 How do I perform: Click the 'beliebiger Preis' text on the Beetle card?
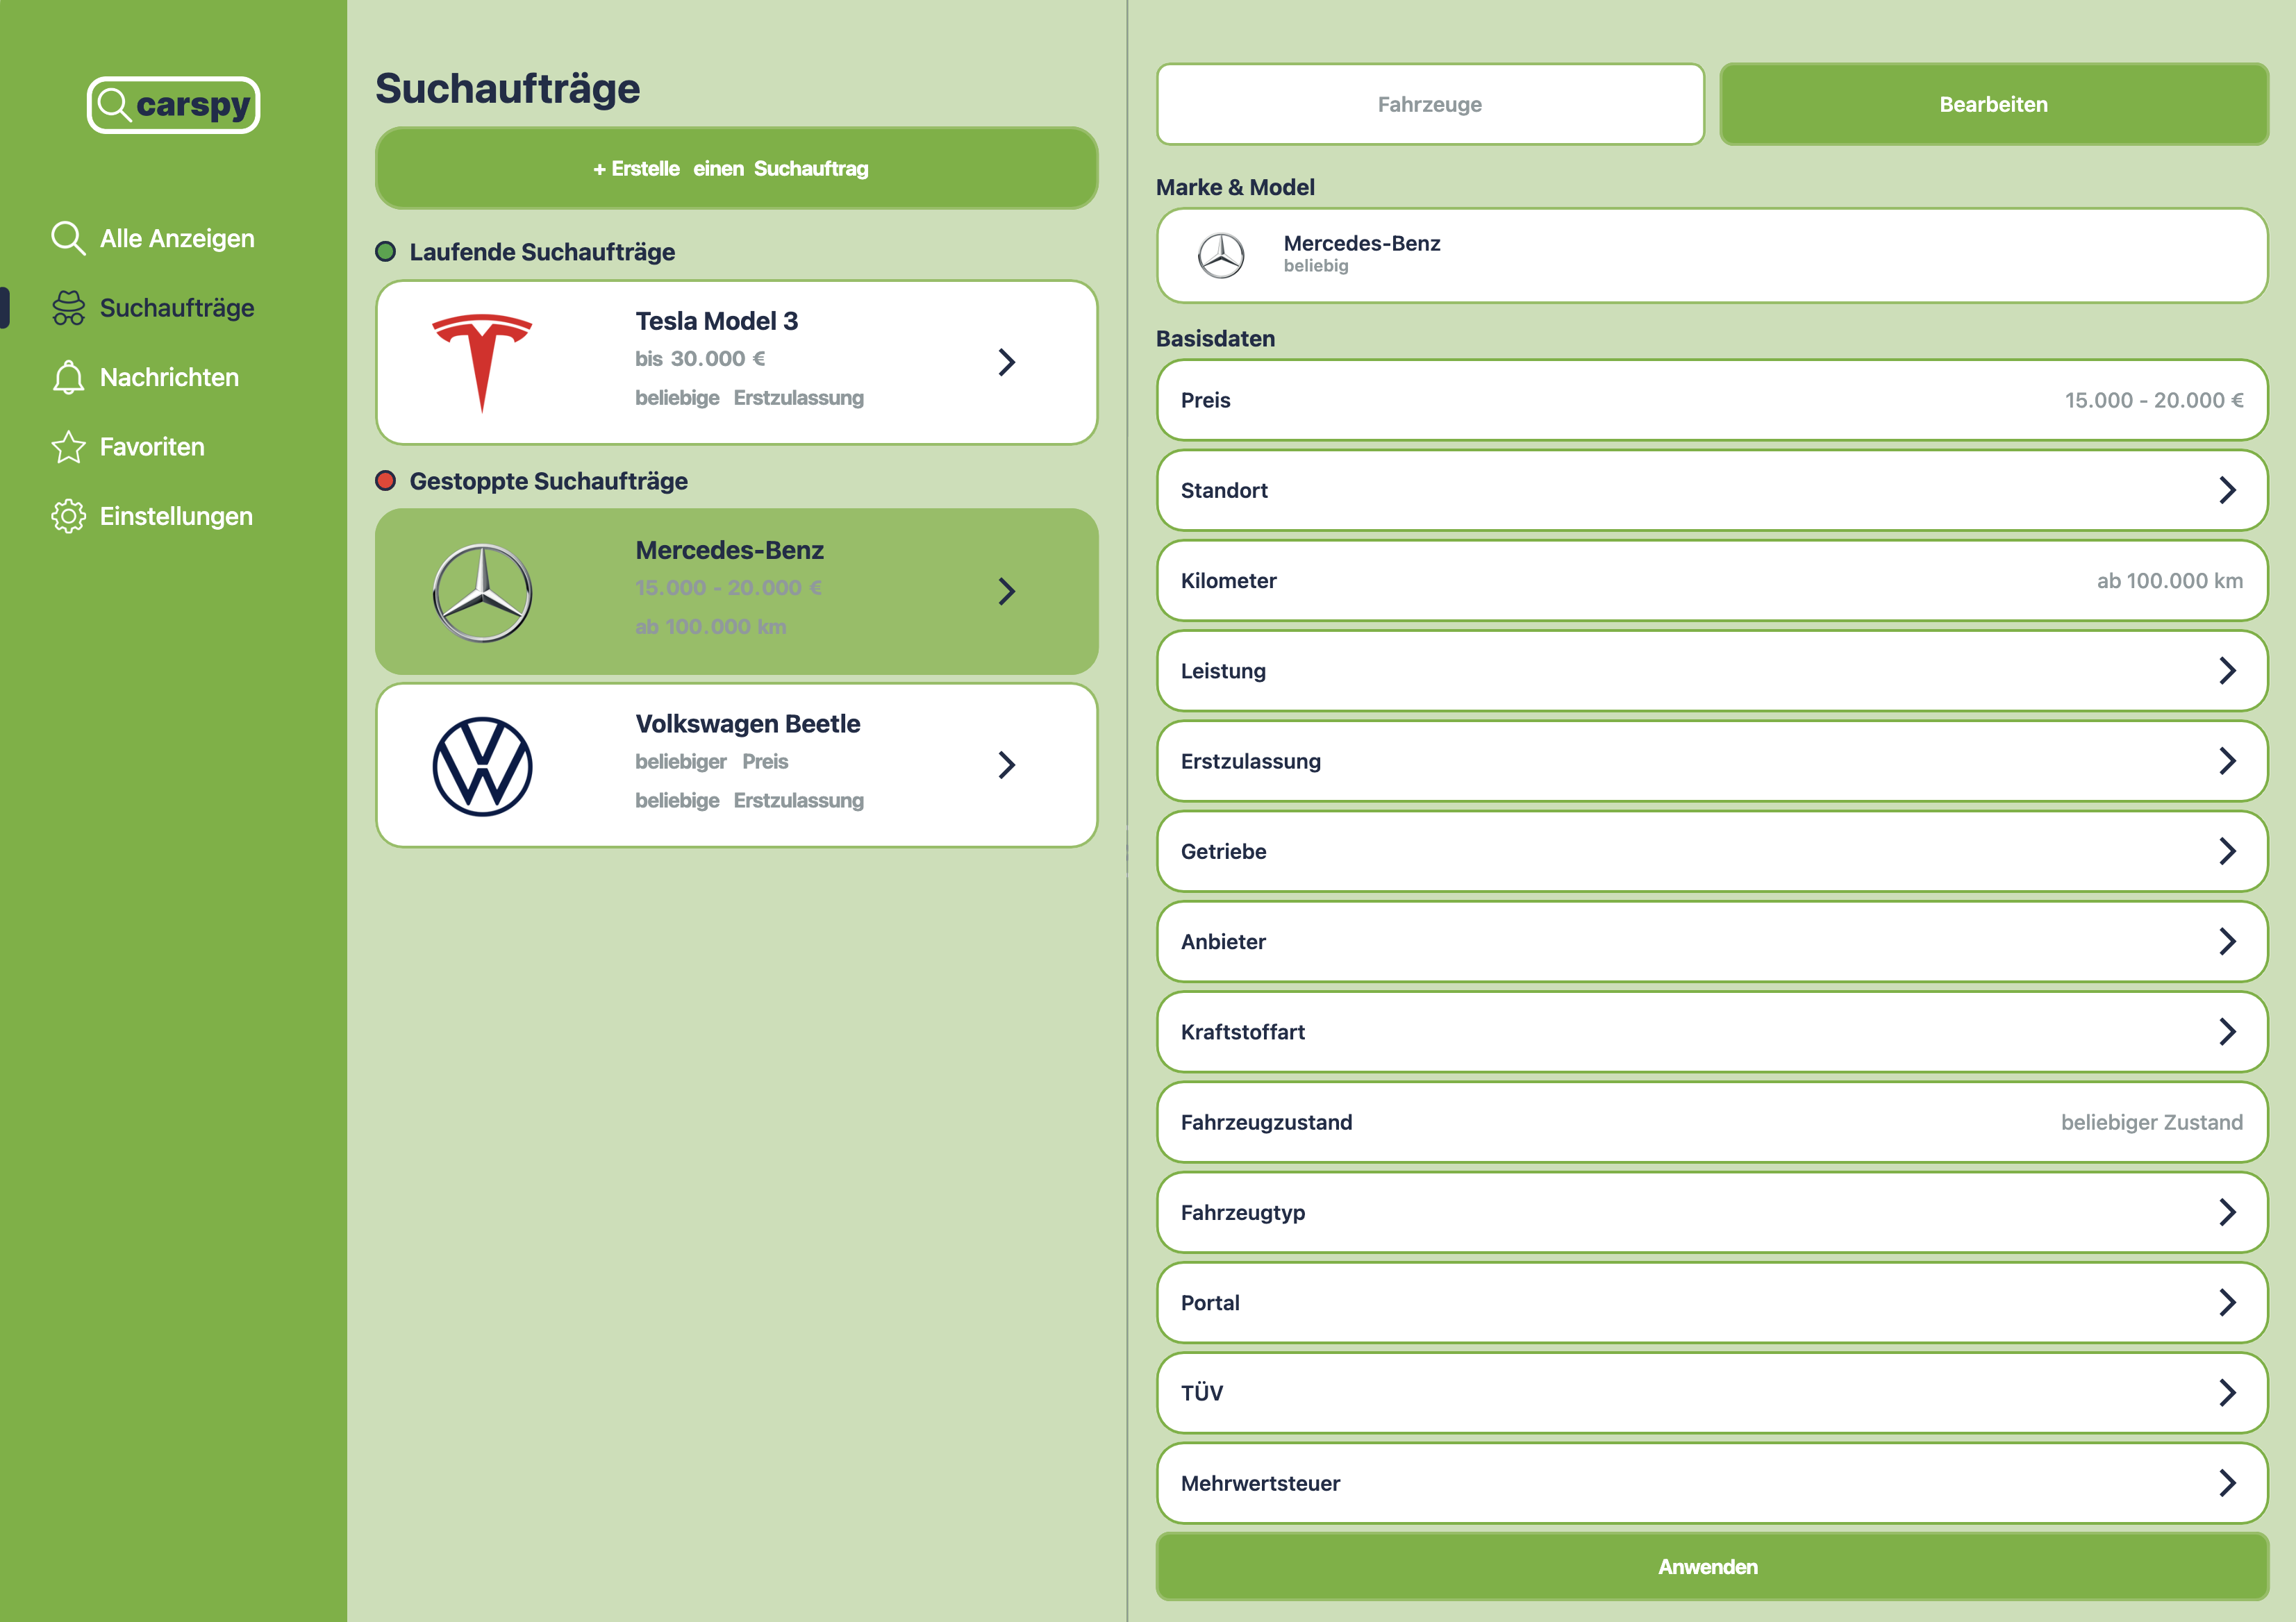click(x=712, y=762)
